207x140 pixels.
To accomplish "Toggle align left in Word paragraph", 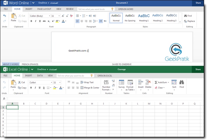I will click(78, 21).
